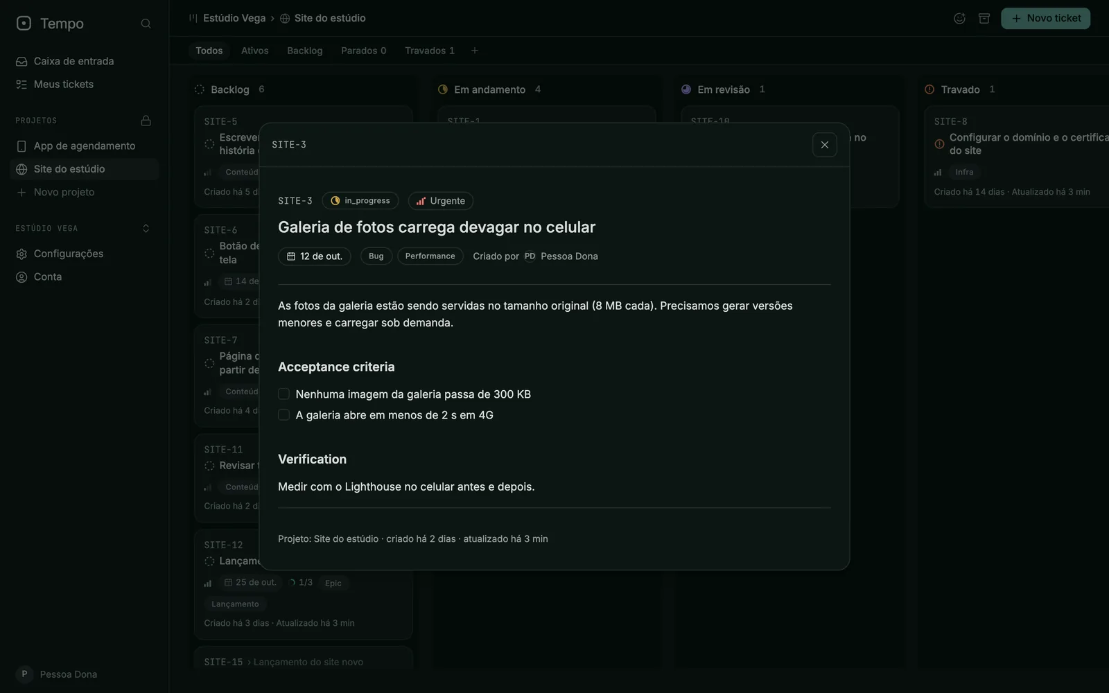This screenshot has height=693, width=1109.
Task: Click the lock icon beside Projetos
Action: pyautogui.click(x=146, y=121)
